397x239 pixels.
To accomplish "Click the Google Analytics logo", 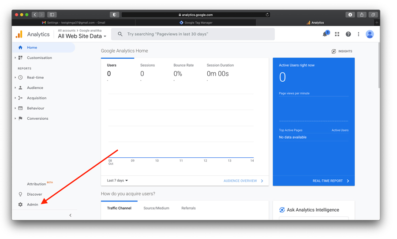I will [x=19, y=34].
